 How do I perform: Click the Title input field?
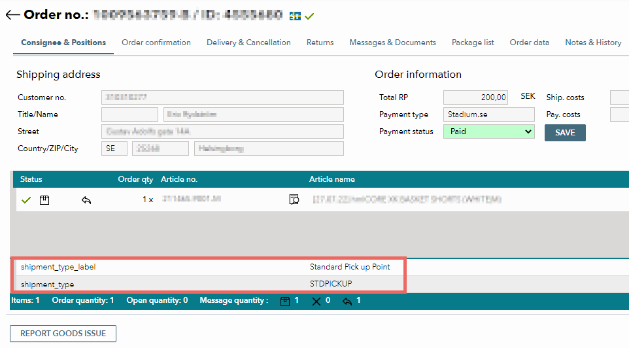click(x=129, y=114)
